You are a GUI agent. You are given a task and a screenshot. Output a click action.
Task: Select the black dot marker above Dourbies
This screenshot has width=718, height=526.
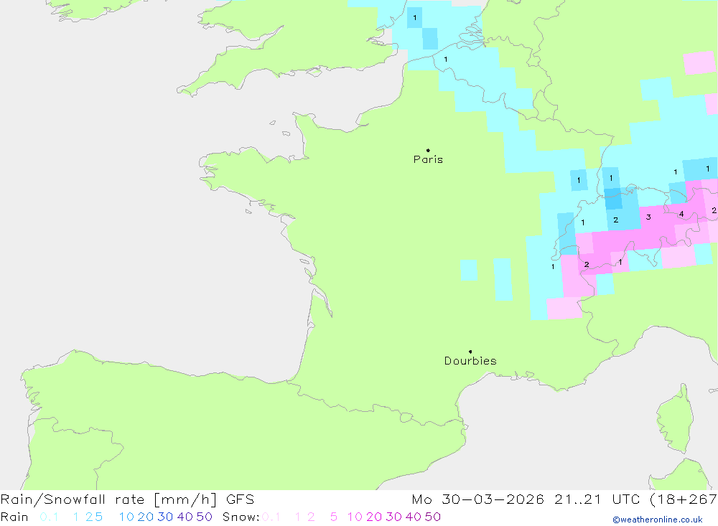pos(470,352)
